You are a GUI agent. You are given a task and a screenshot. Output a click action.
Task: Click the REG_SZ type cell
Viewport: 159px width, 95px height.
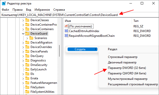click(138, 26)
